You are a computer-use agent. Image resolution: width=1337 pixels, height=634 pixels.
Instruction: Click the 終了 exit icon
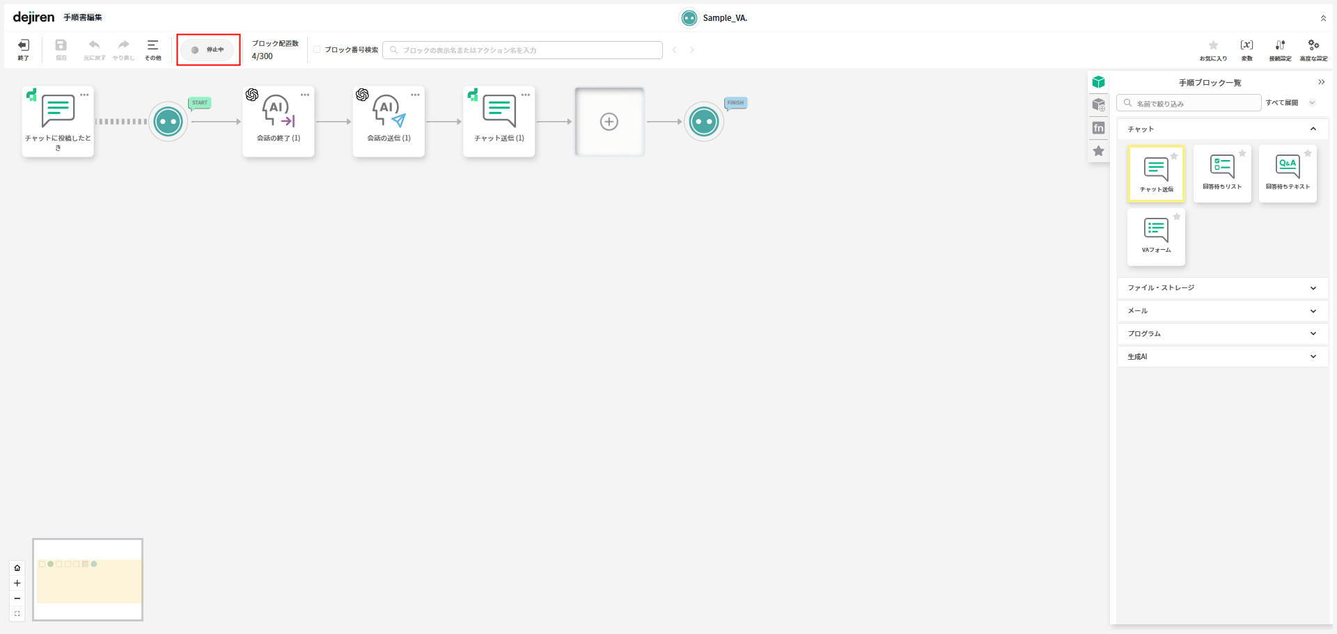tap(23, 49)
